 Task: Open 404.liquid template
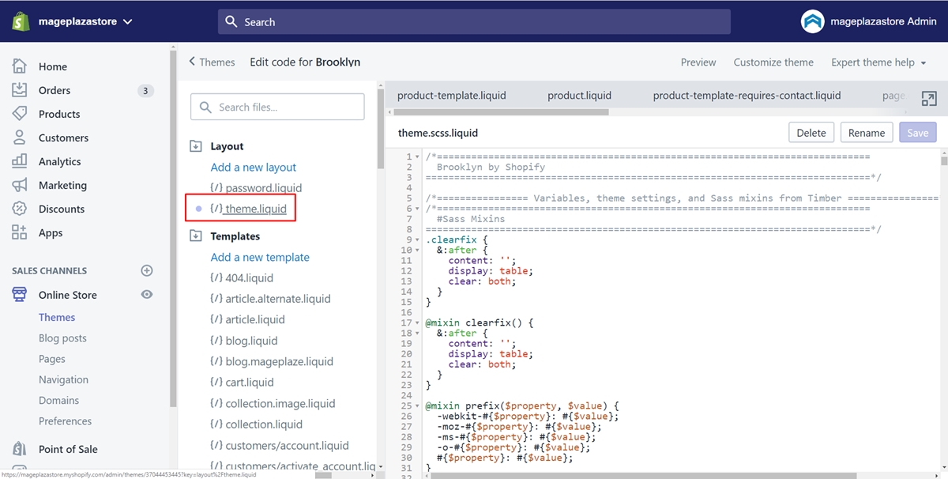242,277
